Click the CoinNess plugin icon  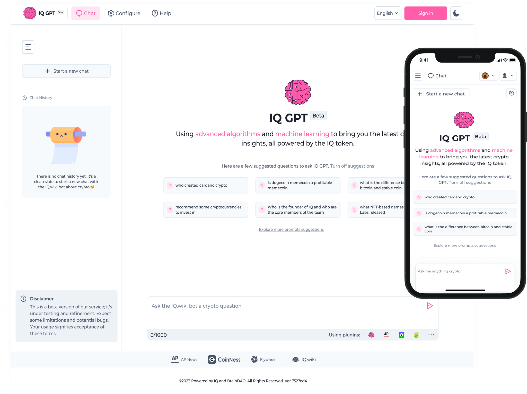pos(400,334)
